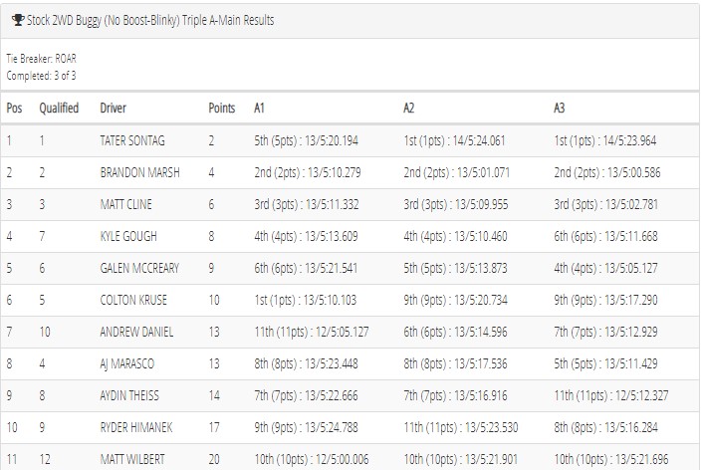Screen dimensions: 703x470
Task: Select driver name BRANDON MARSH
Action: point(139,172)
